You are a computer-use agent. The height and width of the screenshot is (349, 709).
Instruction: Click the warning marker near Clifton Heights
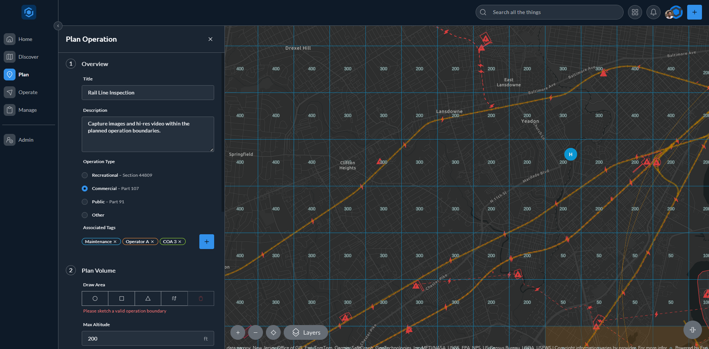click(380, 161)
